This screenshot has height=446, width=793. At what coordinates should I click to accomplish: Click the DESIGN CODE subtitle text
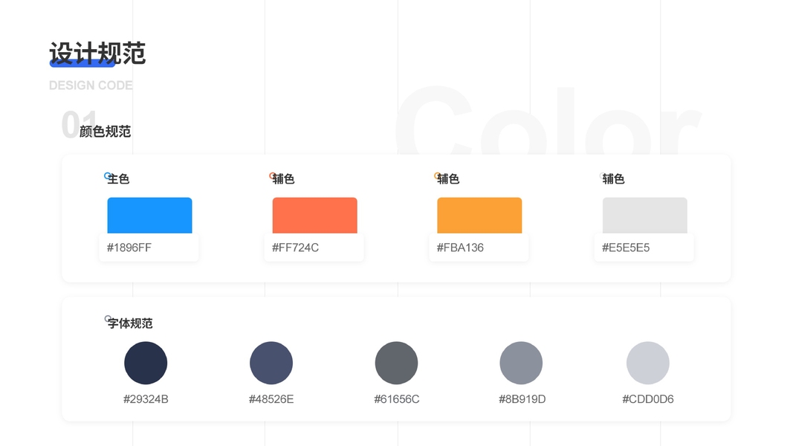(x=91, y=85)
